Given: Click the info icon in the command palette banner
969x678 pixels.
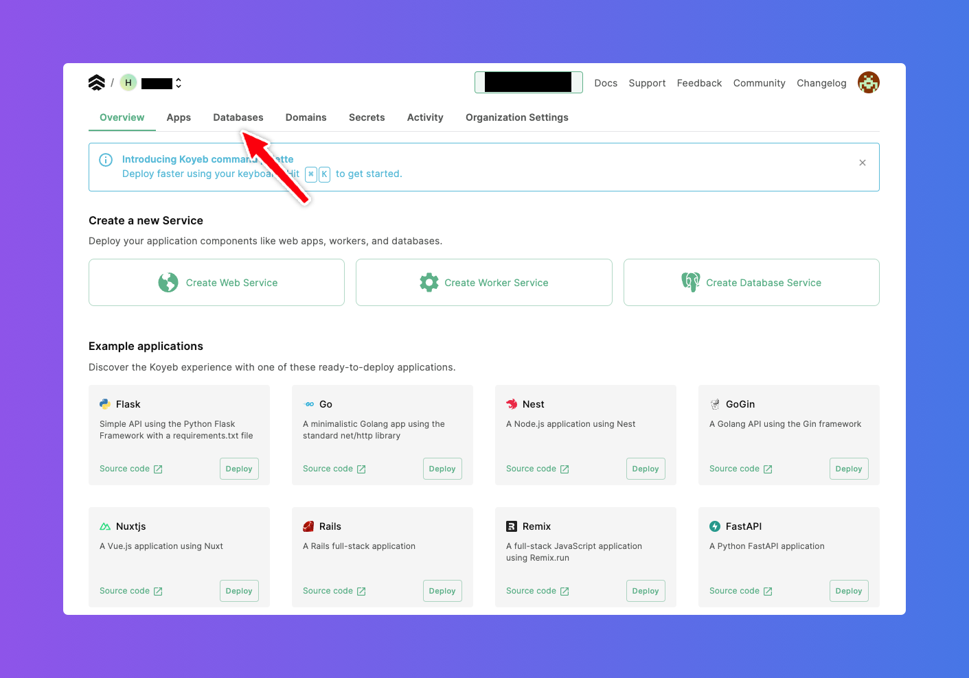Looking at the screenshot, I should click(x=105, y=159).
